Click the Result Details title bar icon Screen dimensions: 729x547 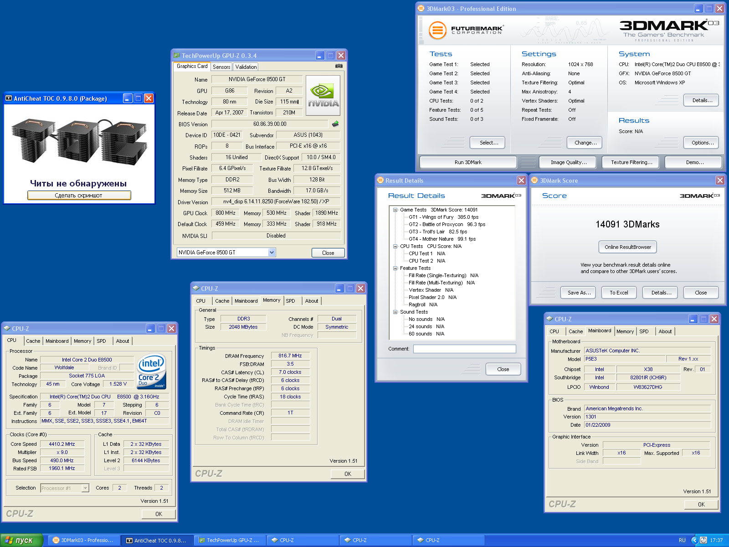(380, 181)
